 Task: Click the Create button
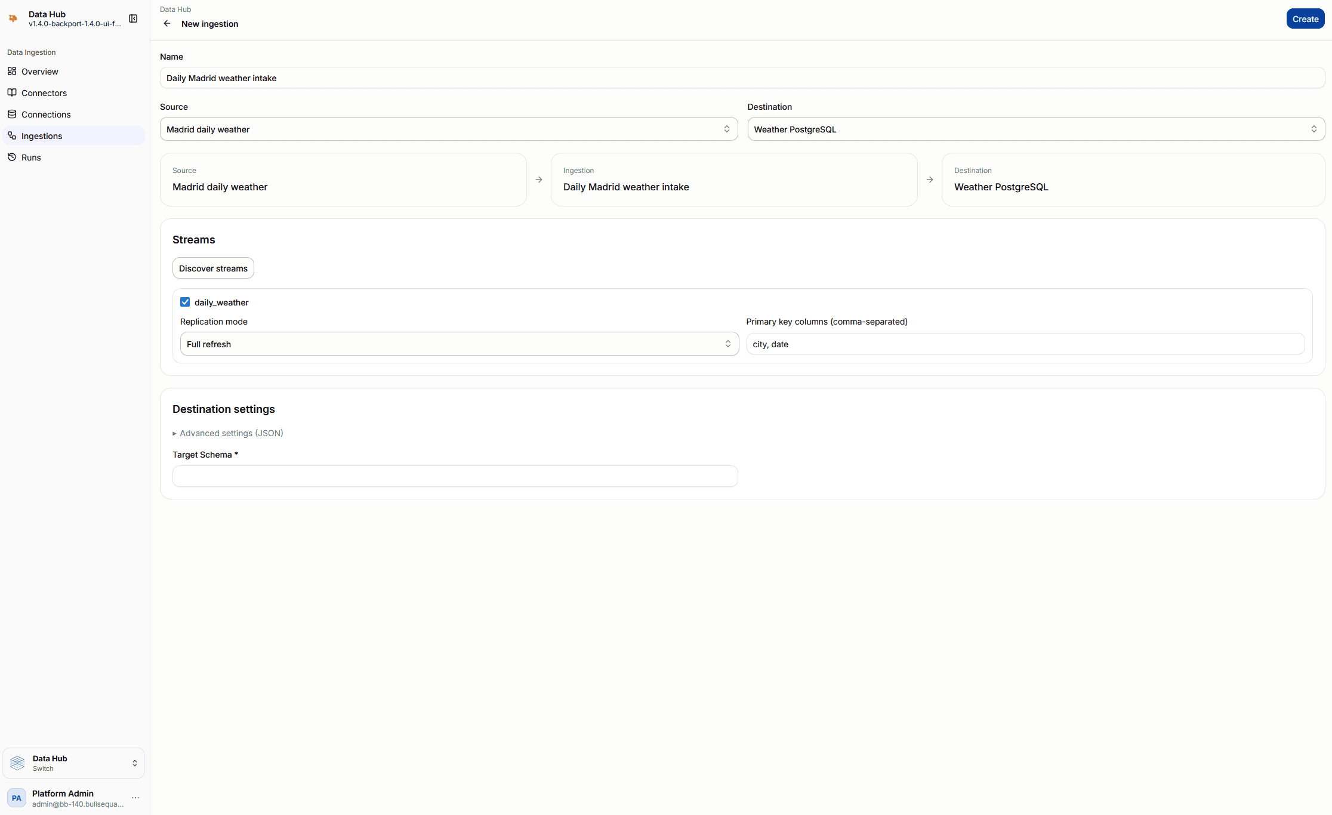click(x=1305, y=18)
